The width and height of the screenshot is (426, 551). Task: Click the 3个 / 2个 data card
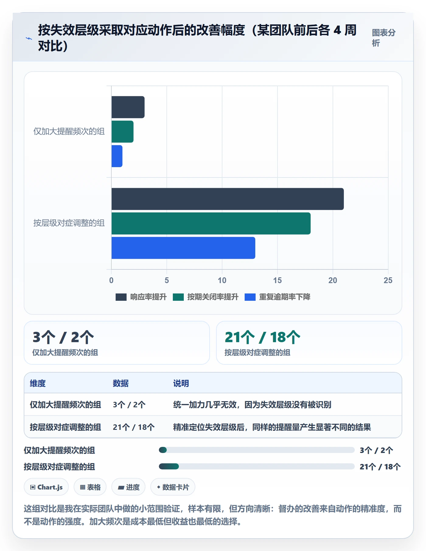(117, 343)
